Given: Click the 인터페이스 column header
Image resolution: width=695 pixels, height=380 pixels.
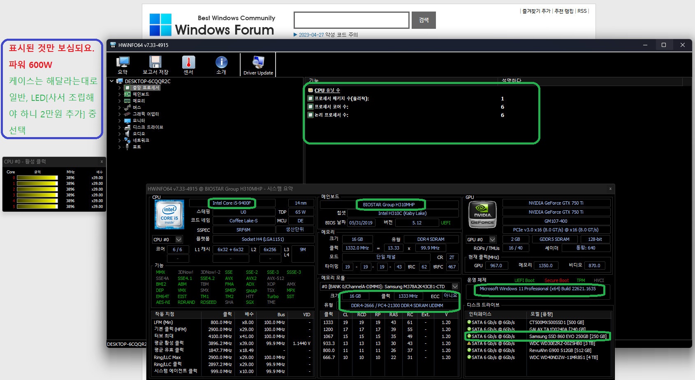Looking at the screenshot, I should click(496, 314).
